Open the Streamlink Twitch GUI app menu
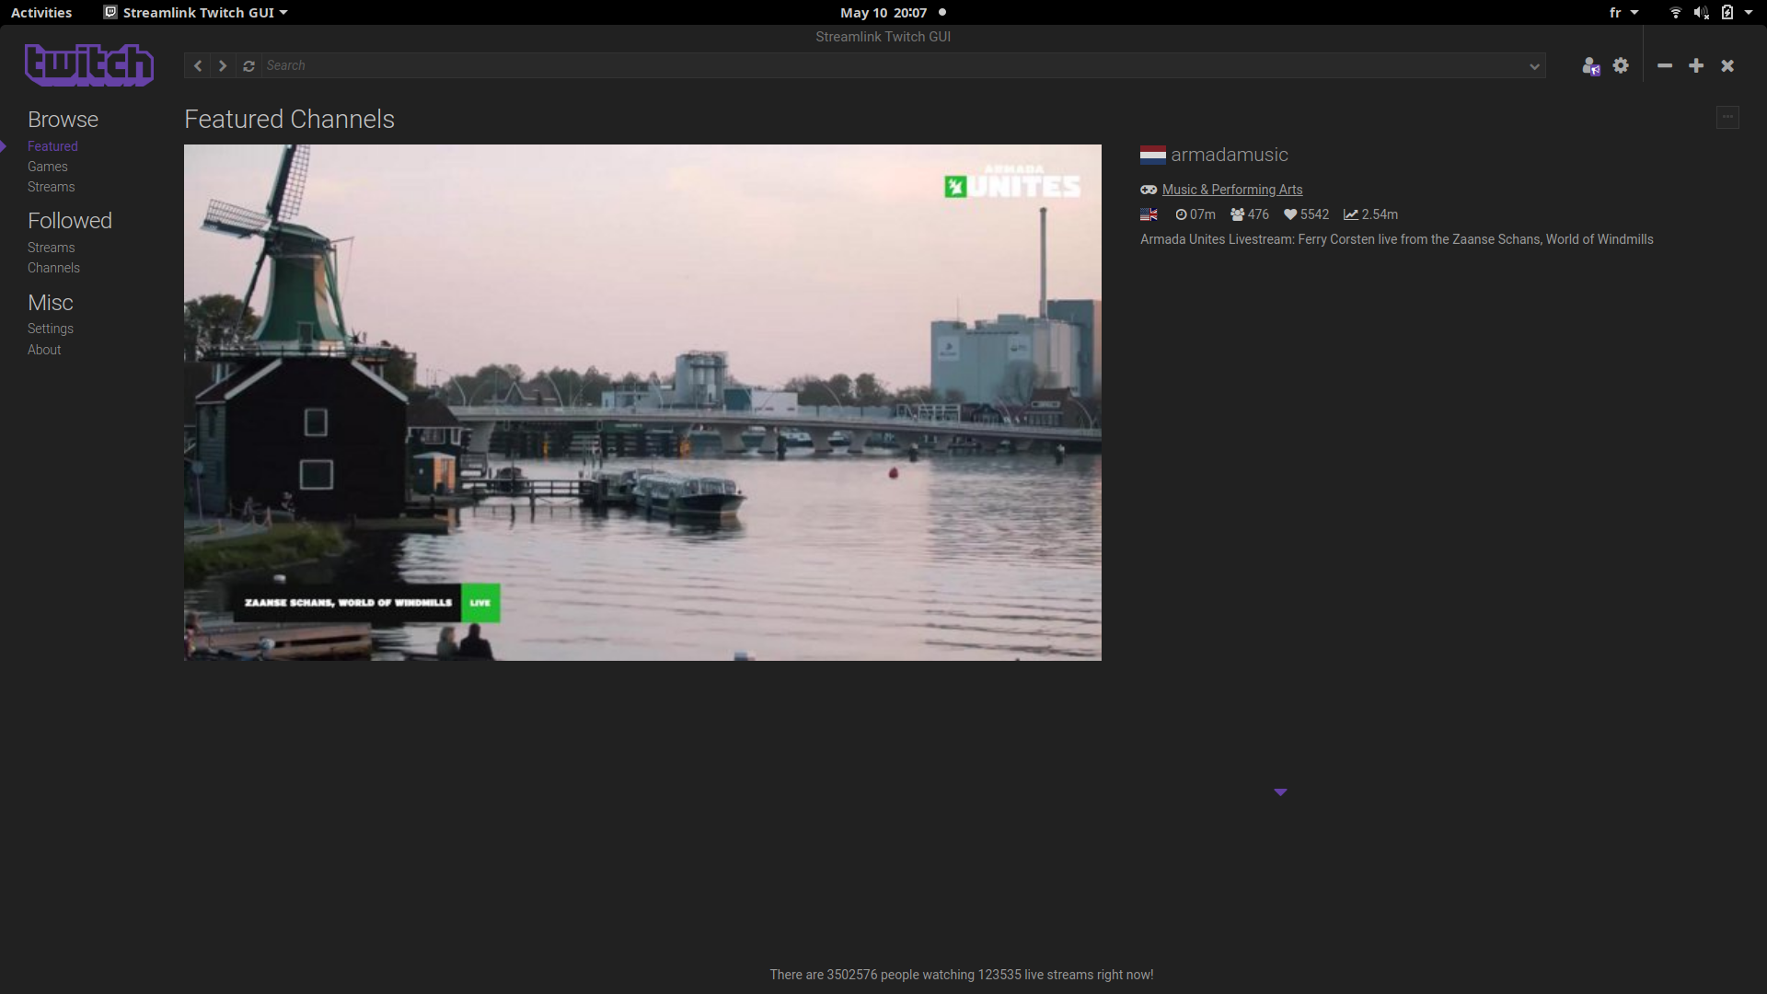The width and height of the screenshot is (1767, 994). (194, 13)
